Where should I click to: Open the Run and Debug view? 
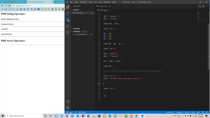click(68, 26)
